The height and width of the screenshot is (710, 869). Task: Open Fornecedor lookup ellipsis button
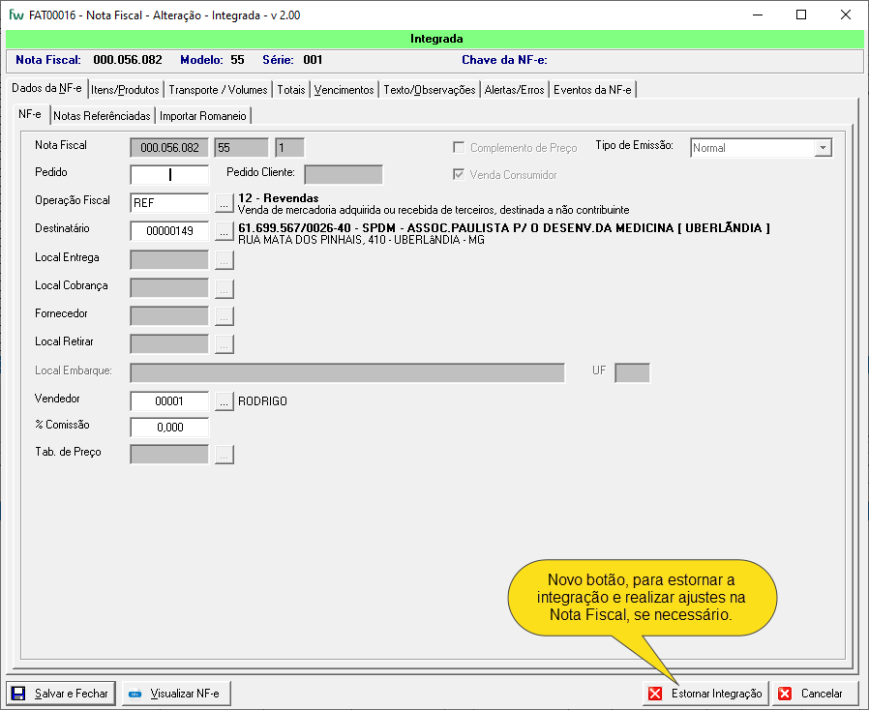pyautogui.click(x=224, y=315)
